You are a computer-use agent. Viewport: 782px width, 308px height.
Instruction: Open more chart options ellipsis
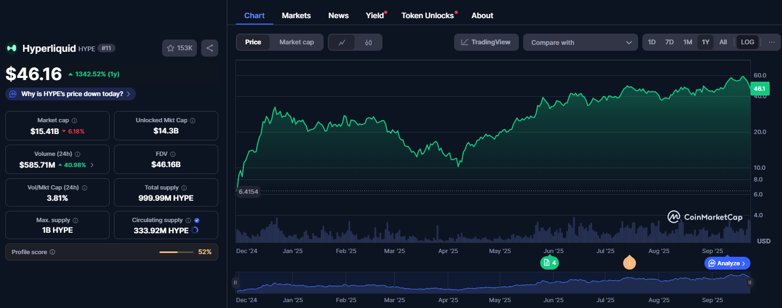pyautogui.click(x=771, y=42)
